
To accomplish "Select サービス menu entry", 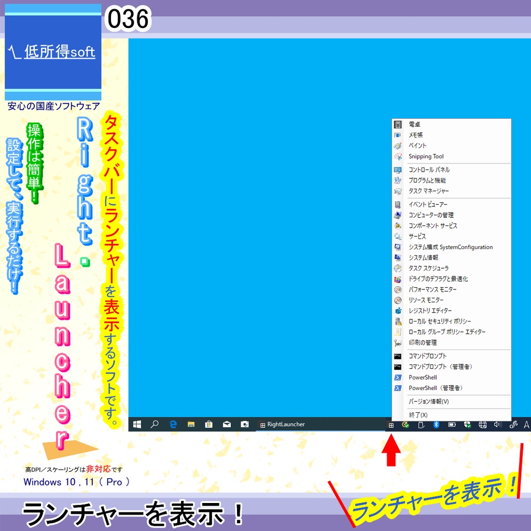I will click(451, 236).
